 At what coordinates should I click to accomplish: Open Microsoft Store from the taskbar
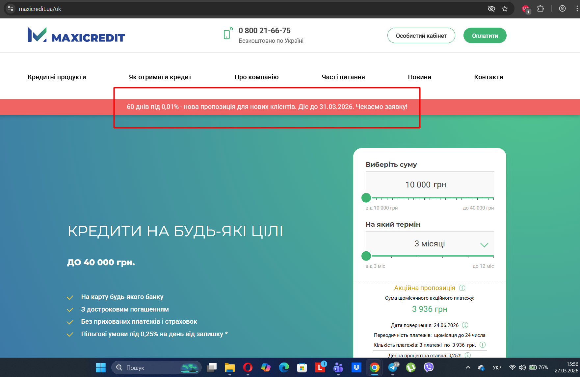click(x=302, y=367)
